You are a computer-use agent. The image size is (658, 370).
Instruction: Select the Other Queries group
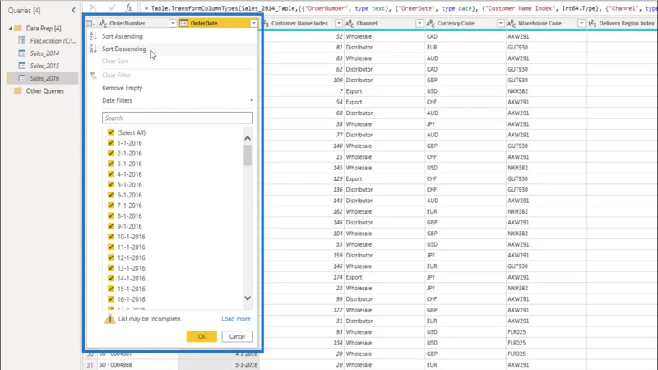44,91
